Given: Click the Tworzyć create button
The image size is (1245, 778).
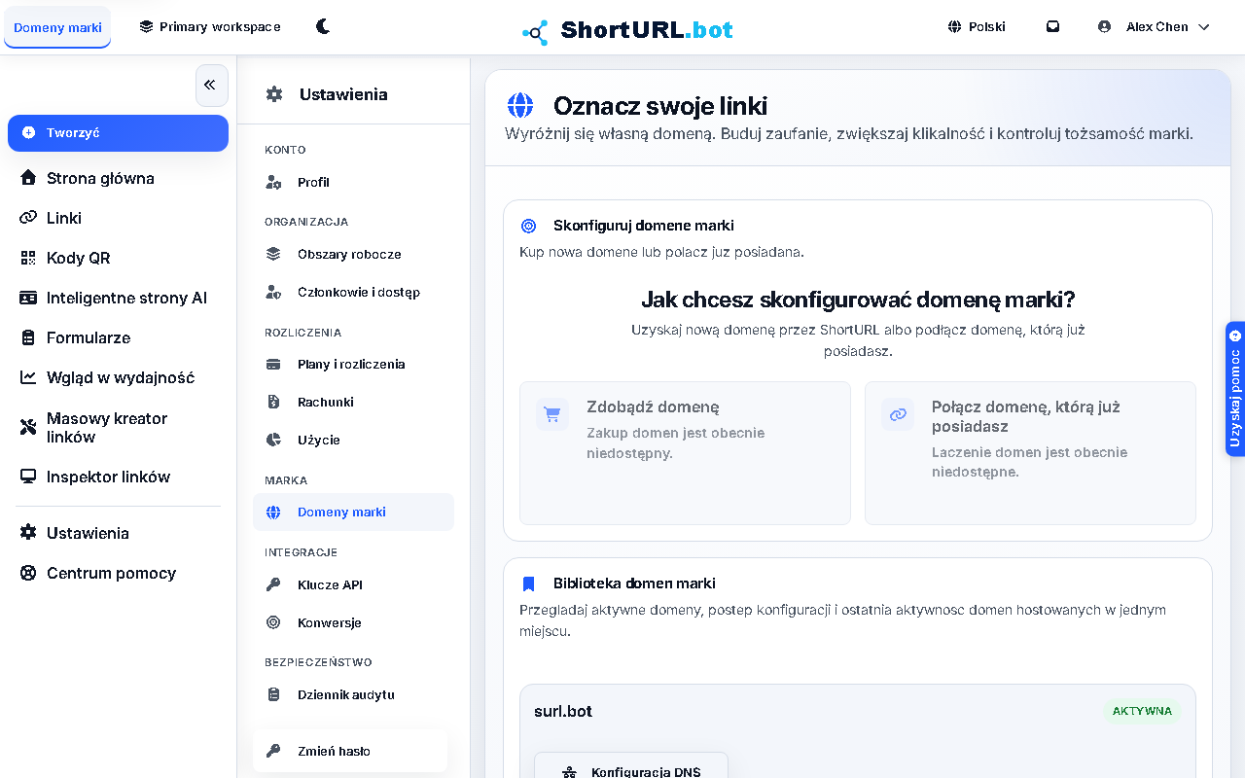Looking at the screenshot, I should (118, 133).
